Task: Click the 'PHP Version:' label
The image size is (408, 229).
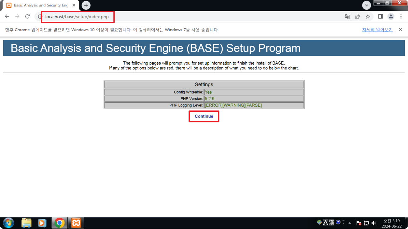Action: (x=191, y=99)
